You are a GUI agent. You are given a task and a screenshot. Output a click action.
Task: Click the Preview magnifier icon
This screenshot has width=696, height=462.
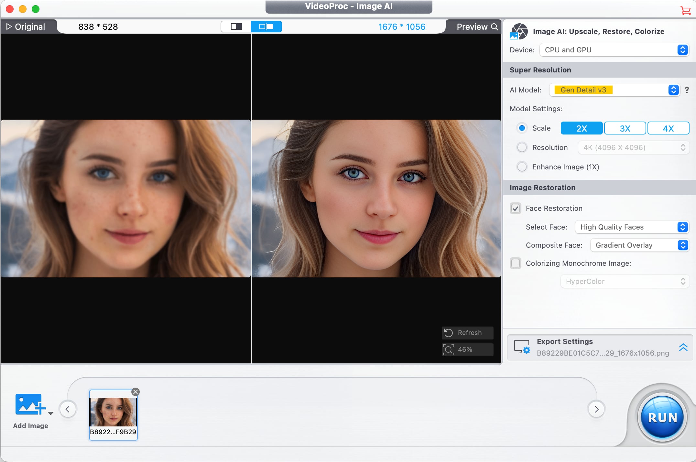(x=495, y=27)
